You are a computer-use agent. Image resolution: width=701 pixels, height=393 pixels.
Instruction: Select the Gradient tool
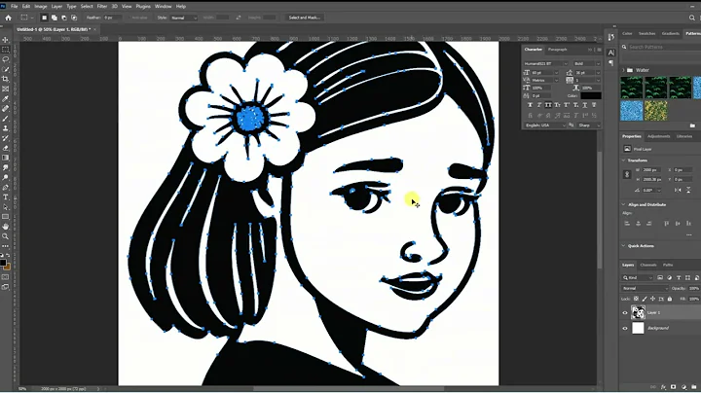(6, 158)
